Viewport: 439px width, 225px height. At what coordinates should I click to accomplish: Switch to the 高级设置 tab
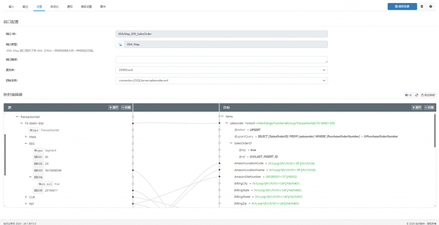(x=86, y=6)
